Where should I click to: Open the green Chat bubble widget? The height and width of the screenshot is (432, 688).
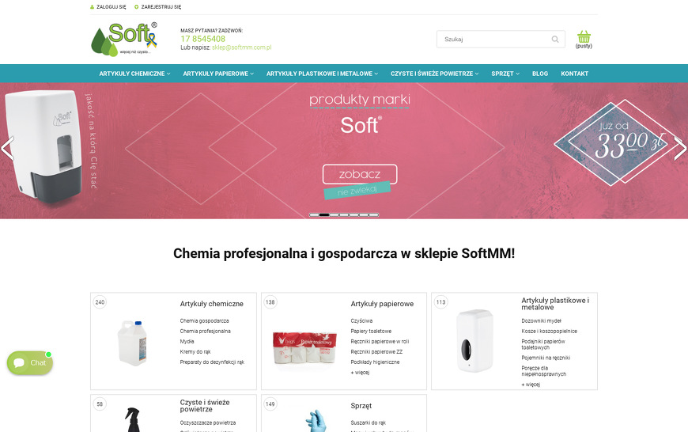30,362
